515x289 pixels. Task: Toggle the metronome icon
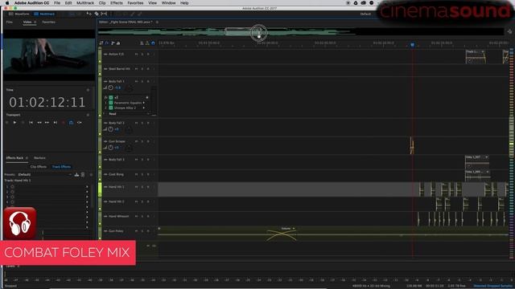point(142,43)
